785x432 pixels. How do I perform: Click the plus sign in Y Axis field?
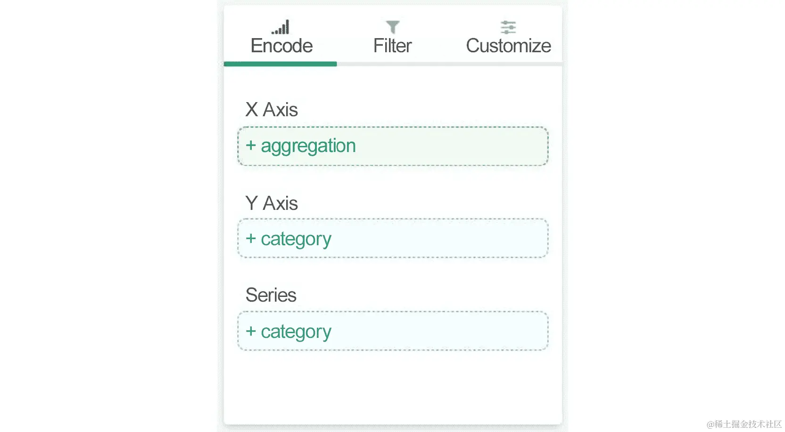coord(251,239)
